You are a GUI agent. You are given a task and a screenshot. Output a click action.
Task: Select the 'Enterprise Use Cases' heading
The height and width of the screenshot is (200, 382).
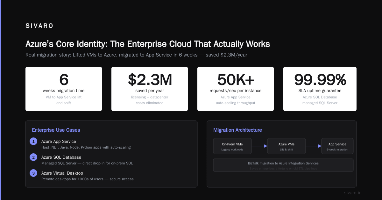coord(56,130)
